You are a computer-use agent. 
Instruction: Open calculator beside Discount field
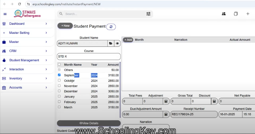point(215,101)
